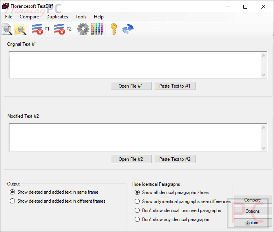Click scroll down arrow of Modified Text #2

tap(264, 148)
